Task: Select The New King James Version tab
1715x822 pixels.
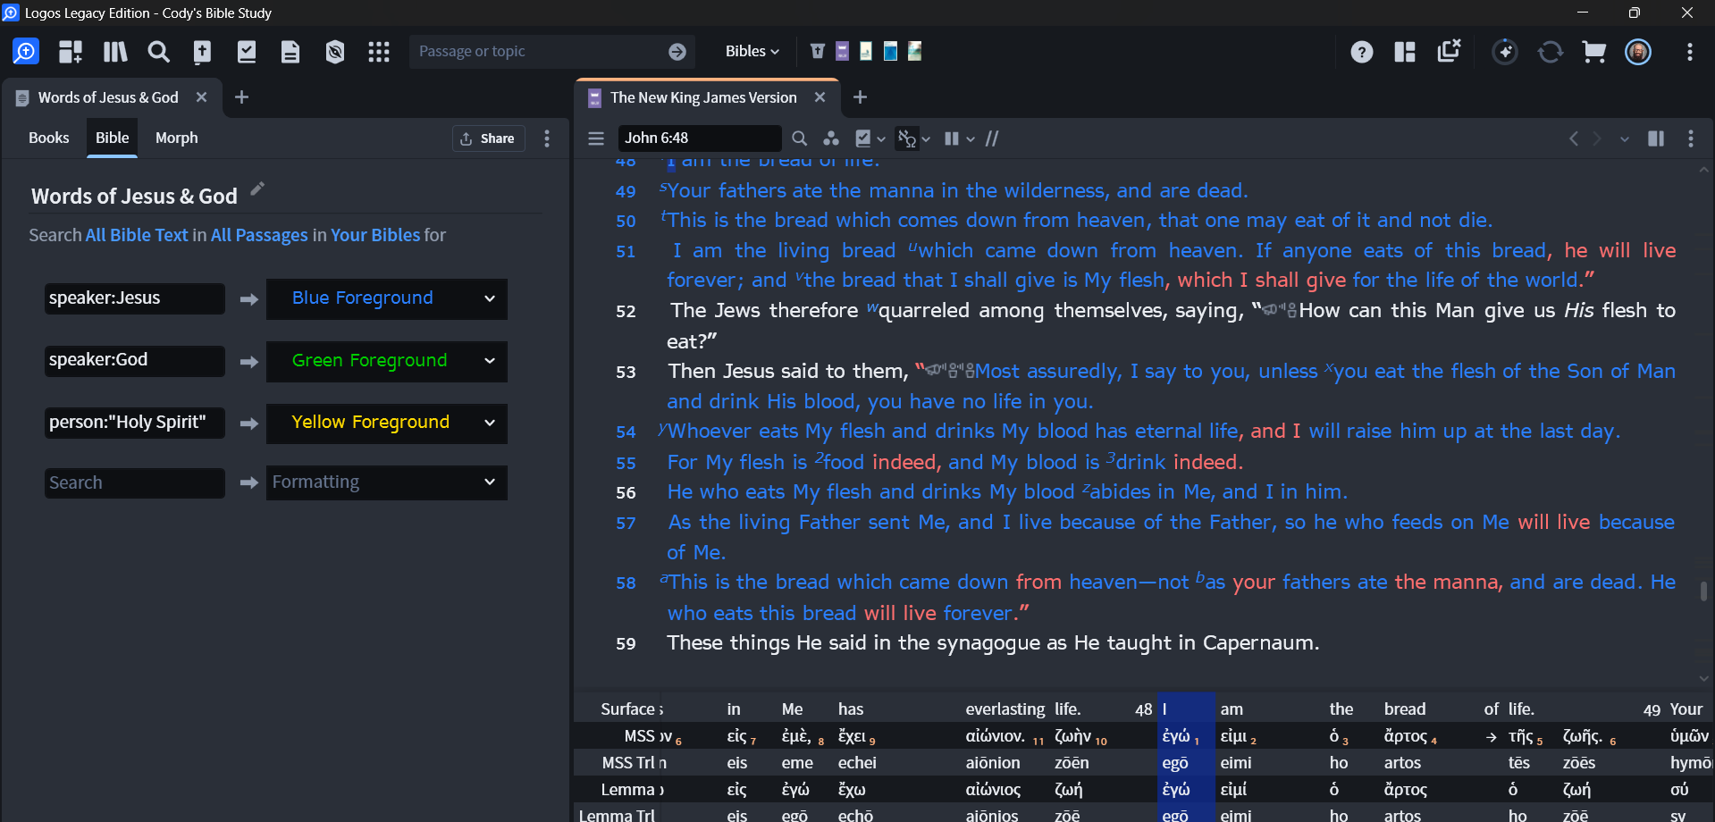Action: click(703, 97)
